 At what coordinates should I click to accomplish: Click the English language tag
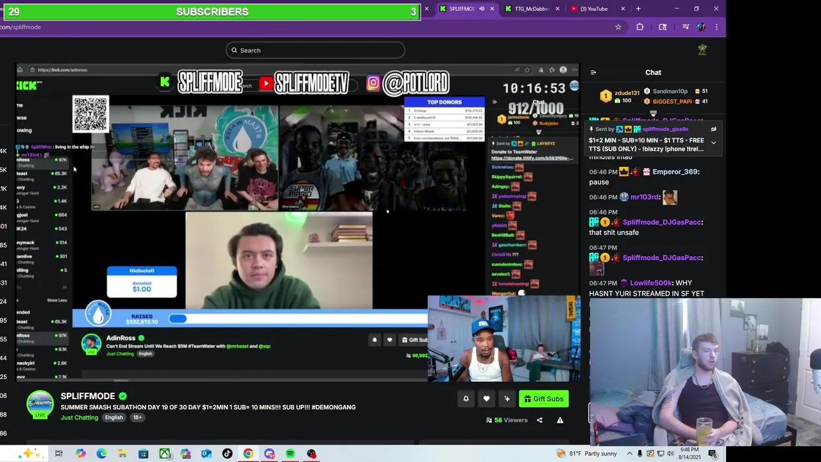click(x=114, y=418)
